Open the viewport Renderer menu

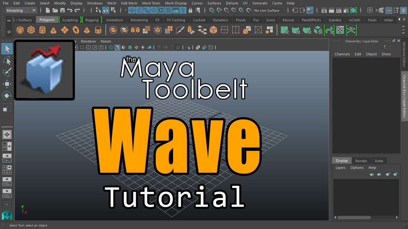coord(88,41)
